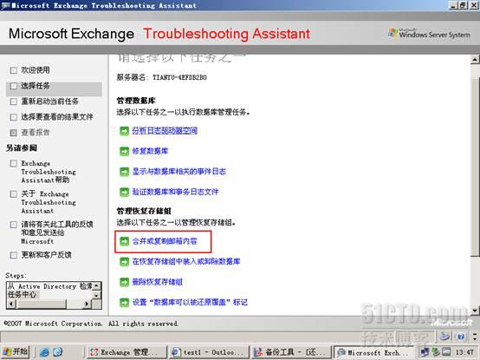Tick 关于 Exchange Troubleshooting Assistant checkbox
Screen dimensions: 480x360
click(14, 194)
